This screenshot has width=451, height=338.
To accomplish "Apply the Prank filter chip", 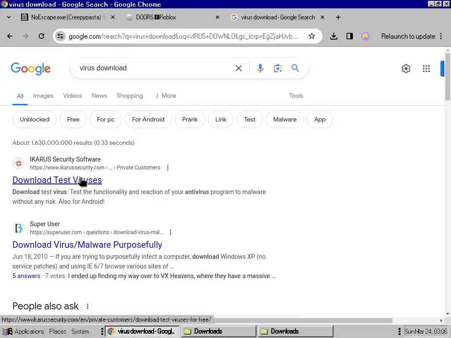I will (190, 119).
